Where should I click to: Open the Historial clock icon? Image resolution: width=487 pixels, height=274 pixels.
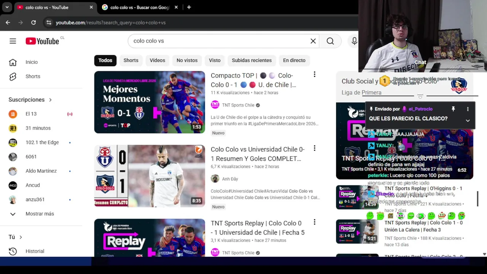(13, 251)
